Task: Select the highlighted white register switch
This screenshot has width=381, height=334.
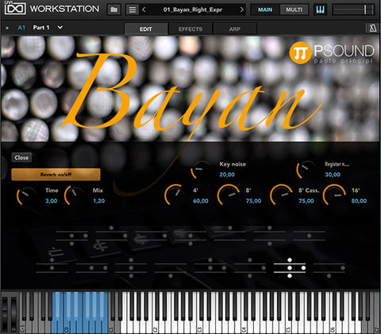Action: point(290,268)
